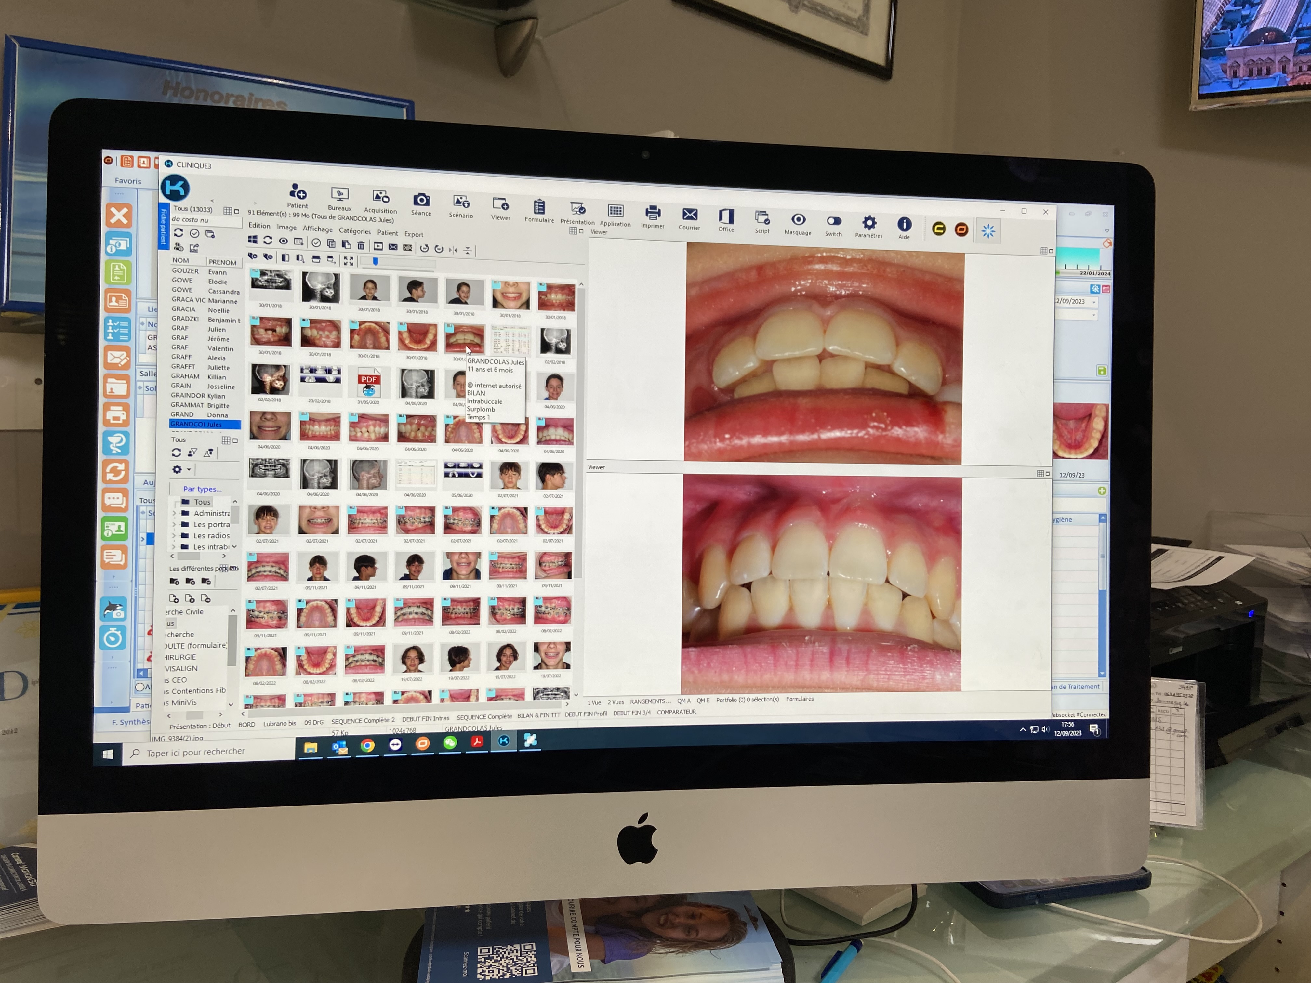Image resolution: width=1311 pixels, height=983 pixels.
Task: Open the Séance camera tool
Action: point(421,200)
